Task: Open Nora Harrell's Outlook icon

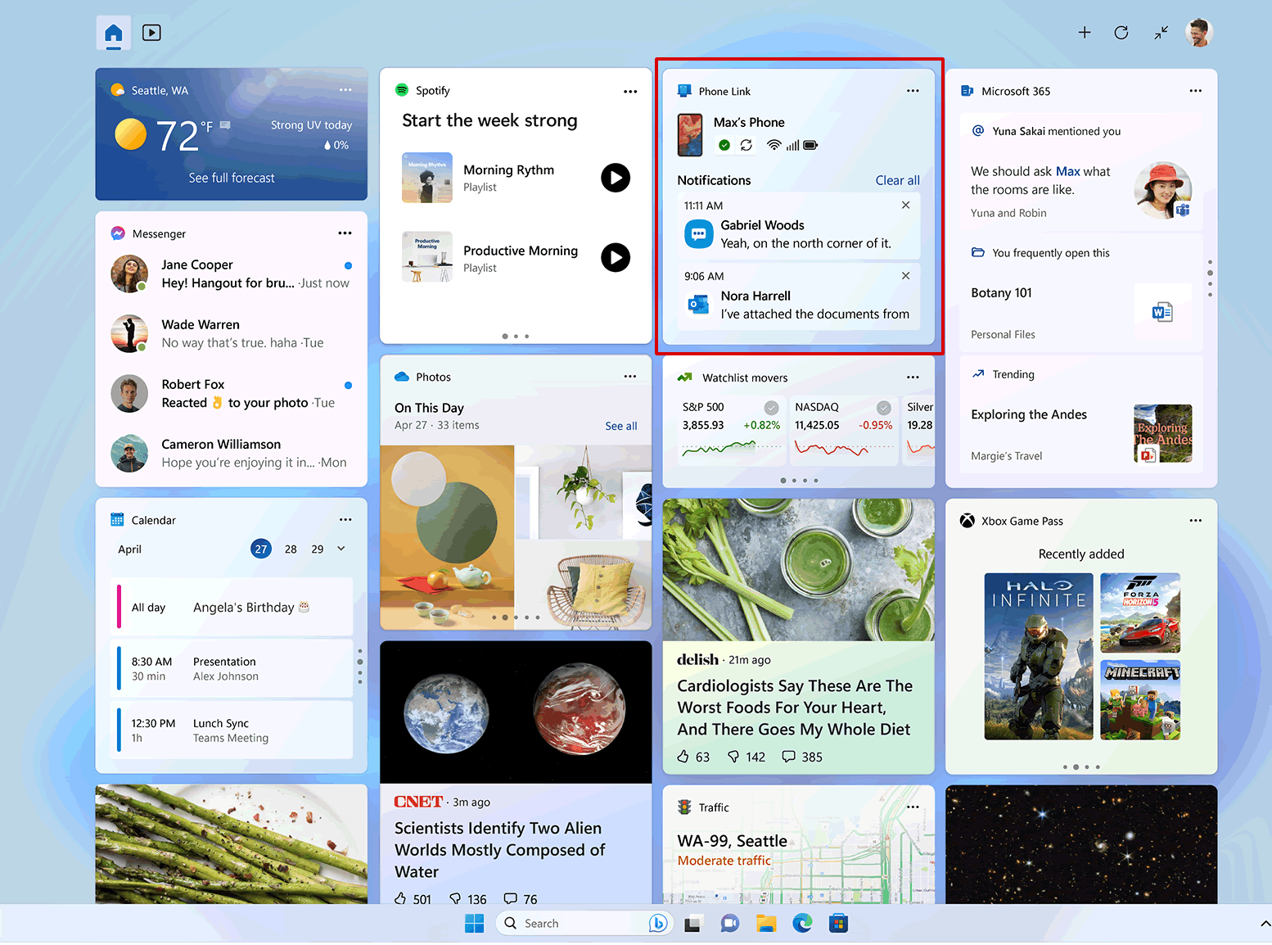Action: click(699, 305)
